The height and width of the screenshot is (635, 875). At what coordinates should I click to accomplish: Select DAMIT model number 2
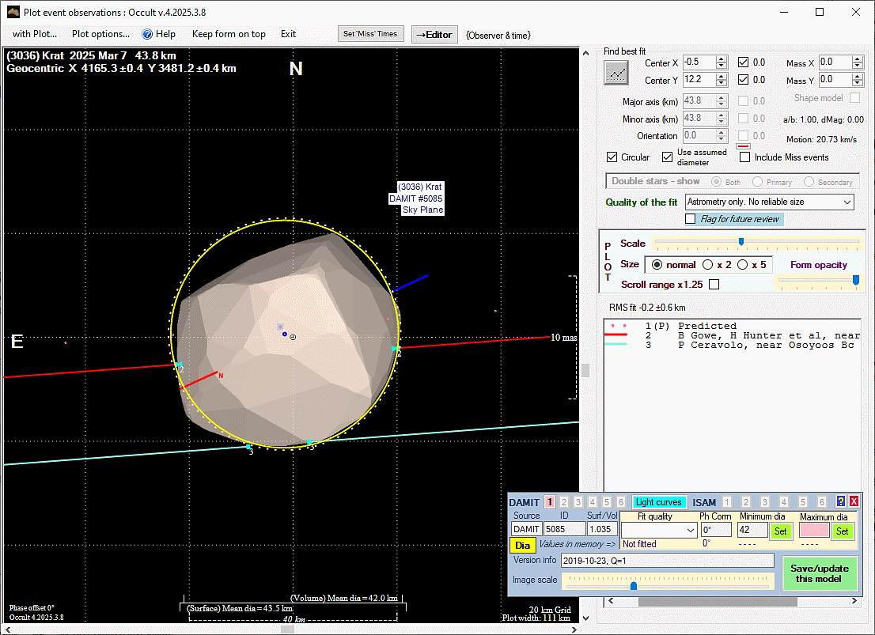pos(563,502)
